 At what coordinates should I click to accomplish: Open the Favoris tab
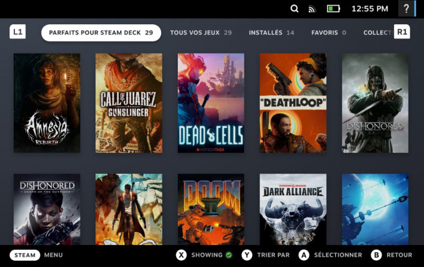pyautogui.click(x=328, y=33)
